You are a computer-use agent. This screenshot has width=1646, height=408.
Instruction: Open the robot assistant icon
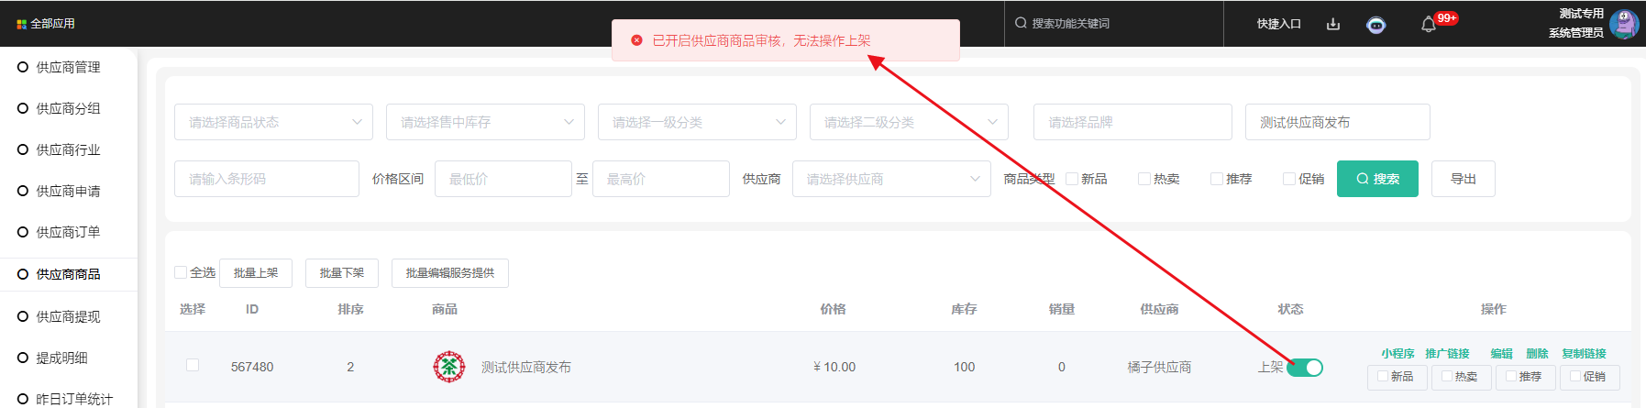[x=1375, y=25]
